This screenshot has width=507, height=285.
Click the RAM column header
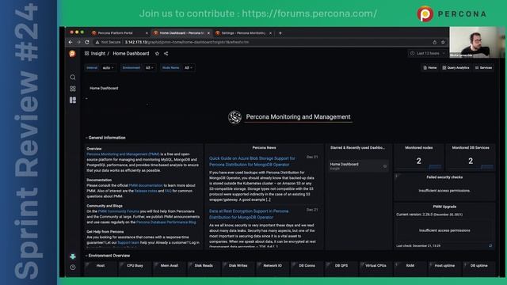pyautogui.click(x=410, y=266)
